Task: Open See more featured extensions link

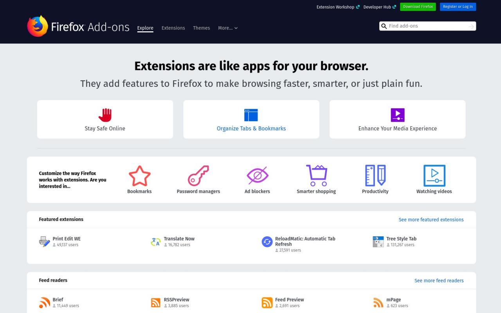Action: tap(431, 220)
